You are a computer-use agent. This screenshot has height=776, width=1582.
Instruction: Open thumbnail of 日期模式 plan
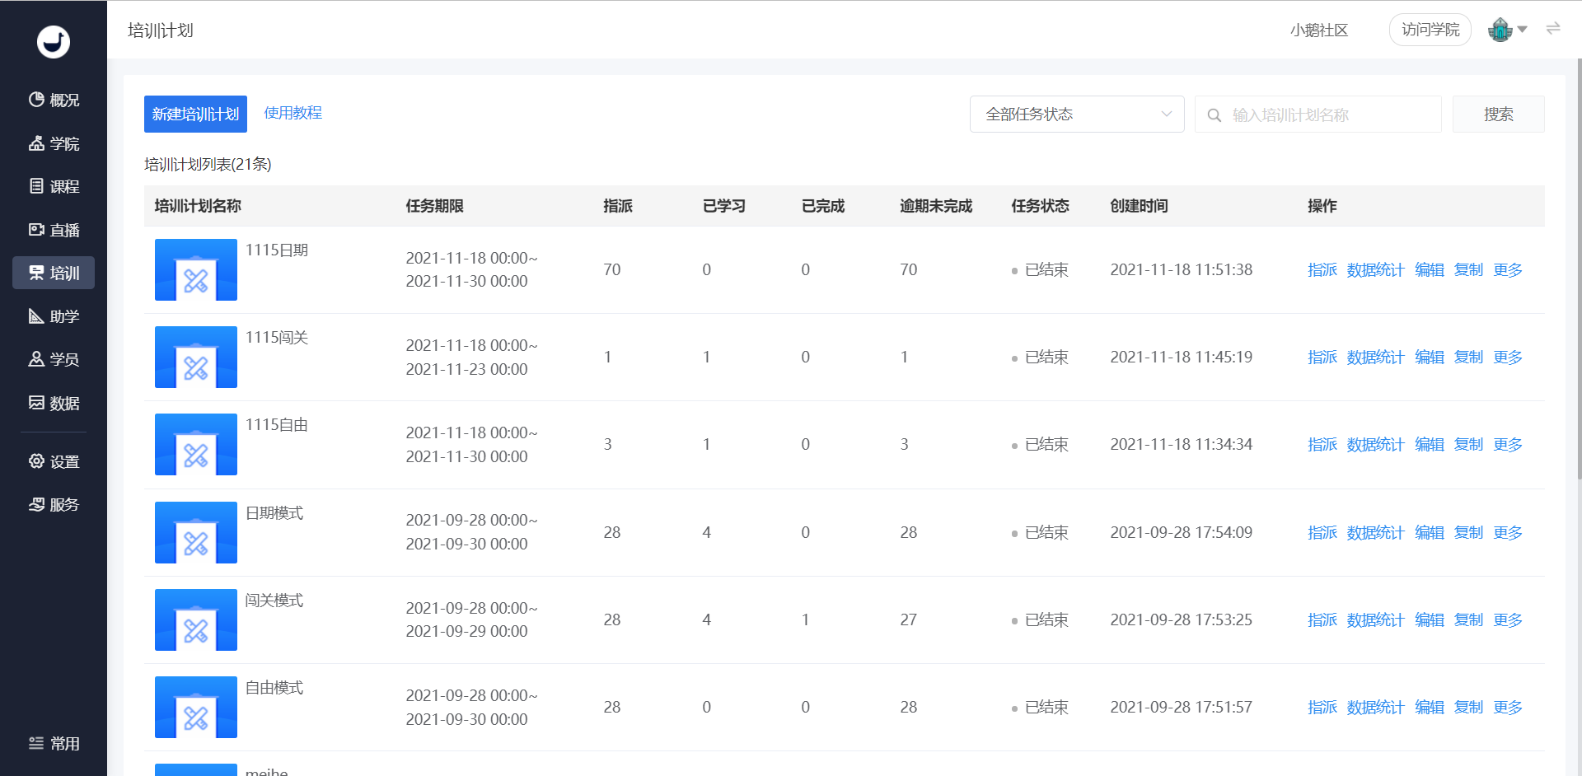196,532
